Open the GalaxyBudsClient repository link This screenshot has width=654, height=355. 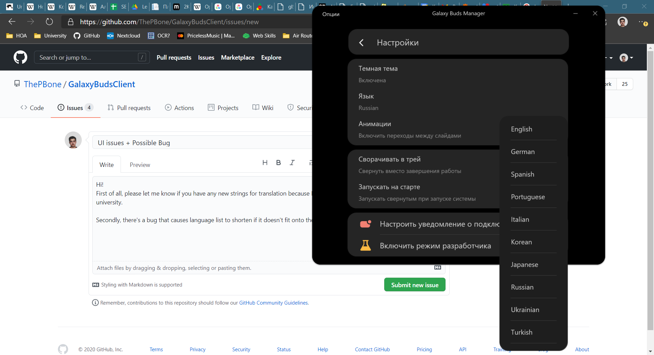[x=102, y=84]
